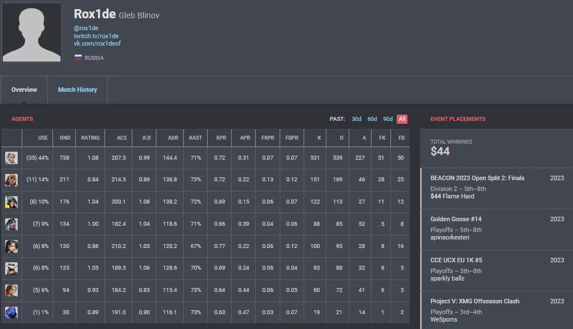Click the (35) 44% usage cell
Screen dimensions: 573x329
pos(37,158)
